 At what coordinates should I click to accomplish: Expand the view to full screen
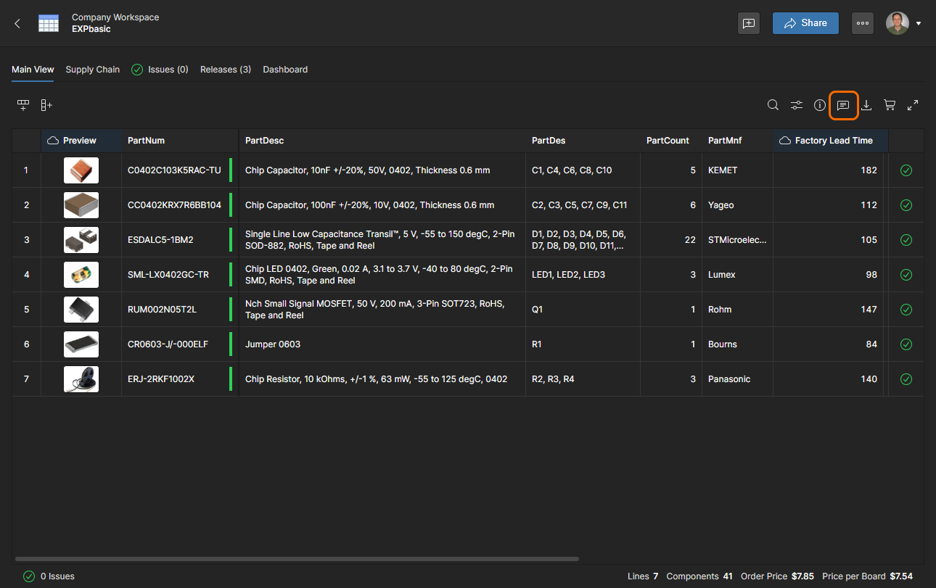(913, 105)
